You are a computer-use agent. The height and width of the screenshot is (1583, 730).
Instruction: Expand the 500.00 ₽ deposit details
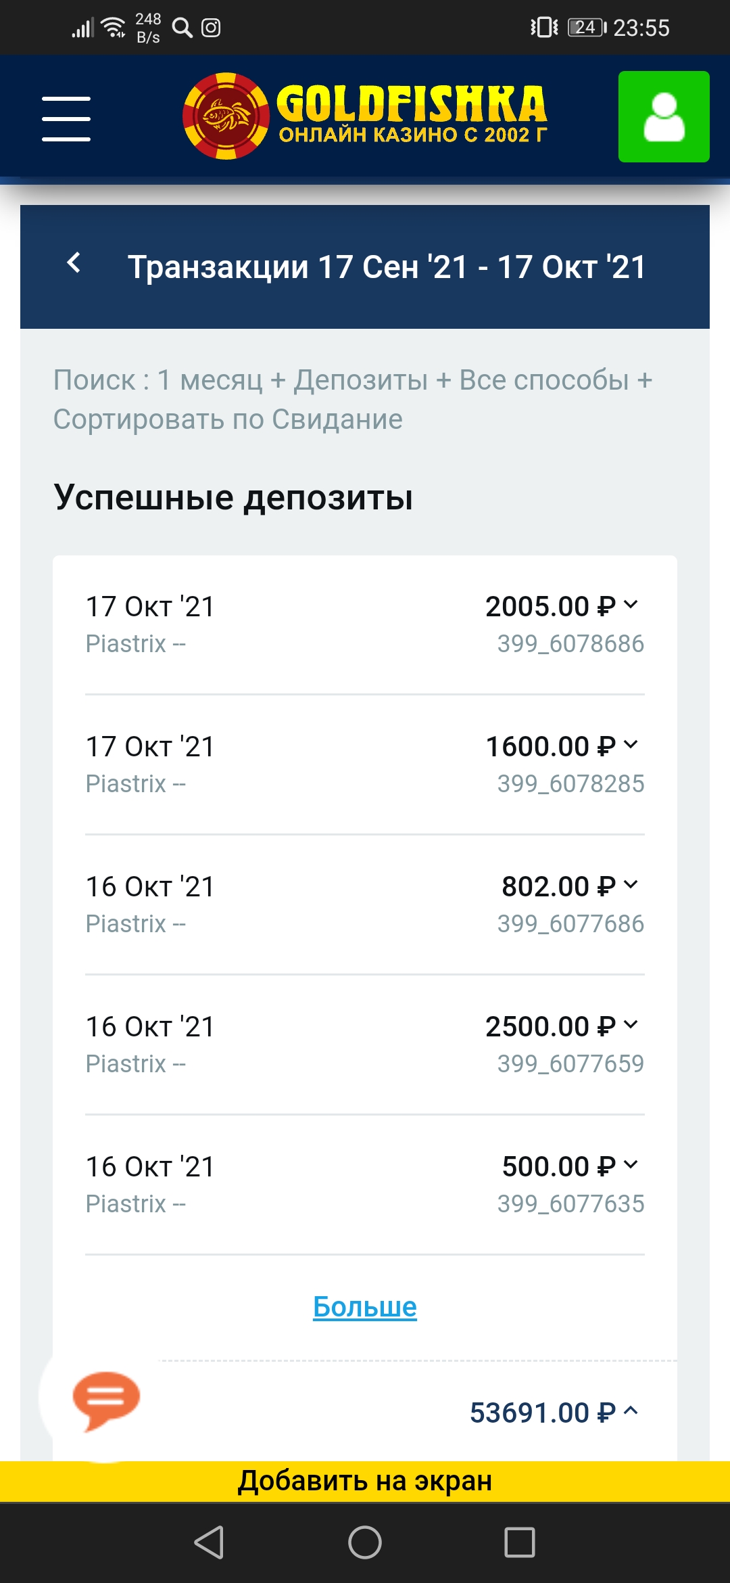coord(630,1165)
